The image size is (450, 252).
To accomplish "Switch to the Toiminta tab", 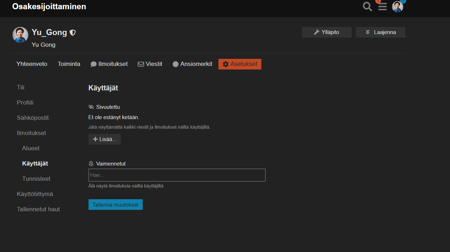I will click(69, 64).
